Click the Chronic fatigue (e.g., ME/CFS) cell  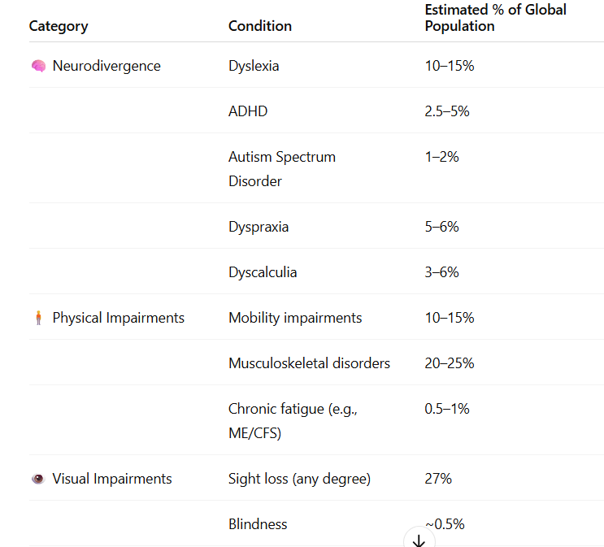coord(293,421)
